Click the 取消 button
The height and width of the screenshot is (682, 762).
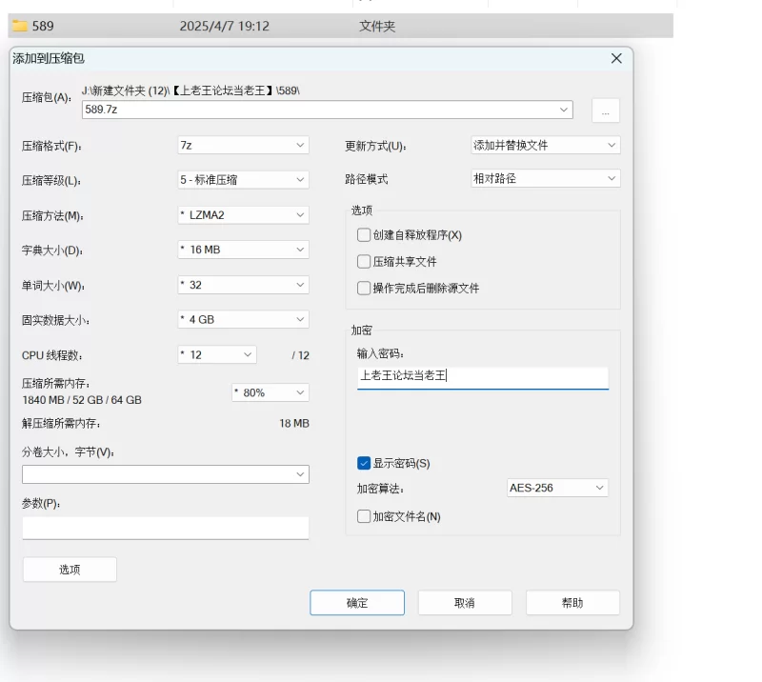465,603
